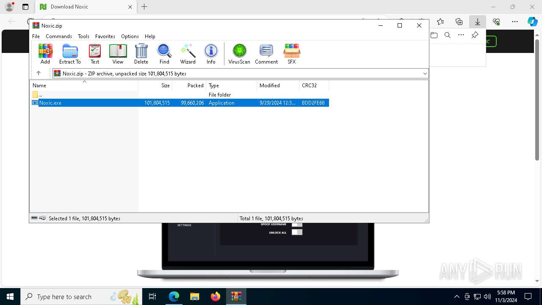
Task: Open the browser profile icon
Action: tap(9, 7)
